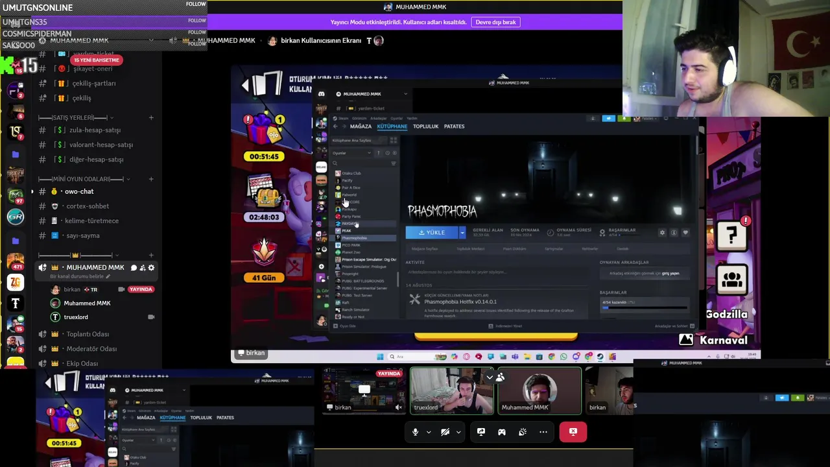Open Phasmophobia Hotfix v0.14.0.1 news
Screen dimensions: 830x467
[x=460, y=302]
